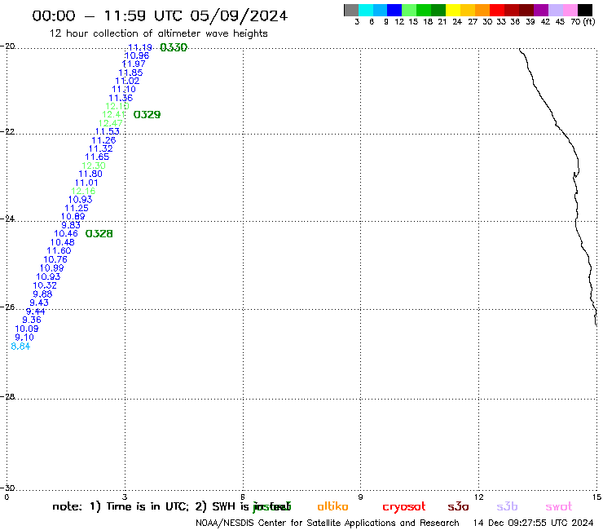This screenshot has height=530, width=603.
Task: Click the purple swatch in the color legend
Action: 541,10
